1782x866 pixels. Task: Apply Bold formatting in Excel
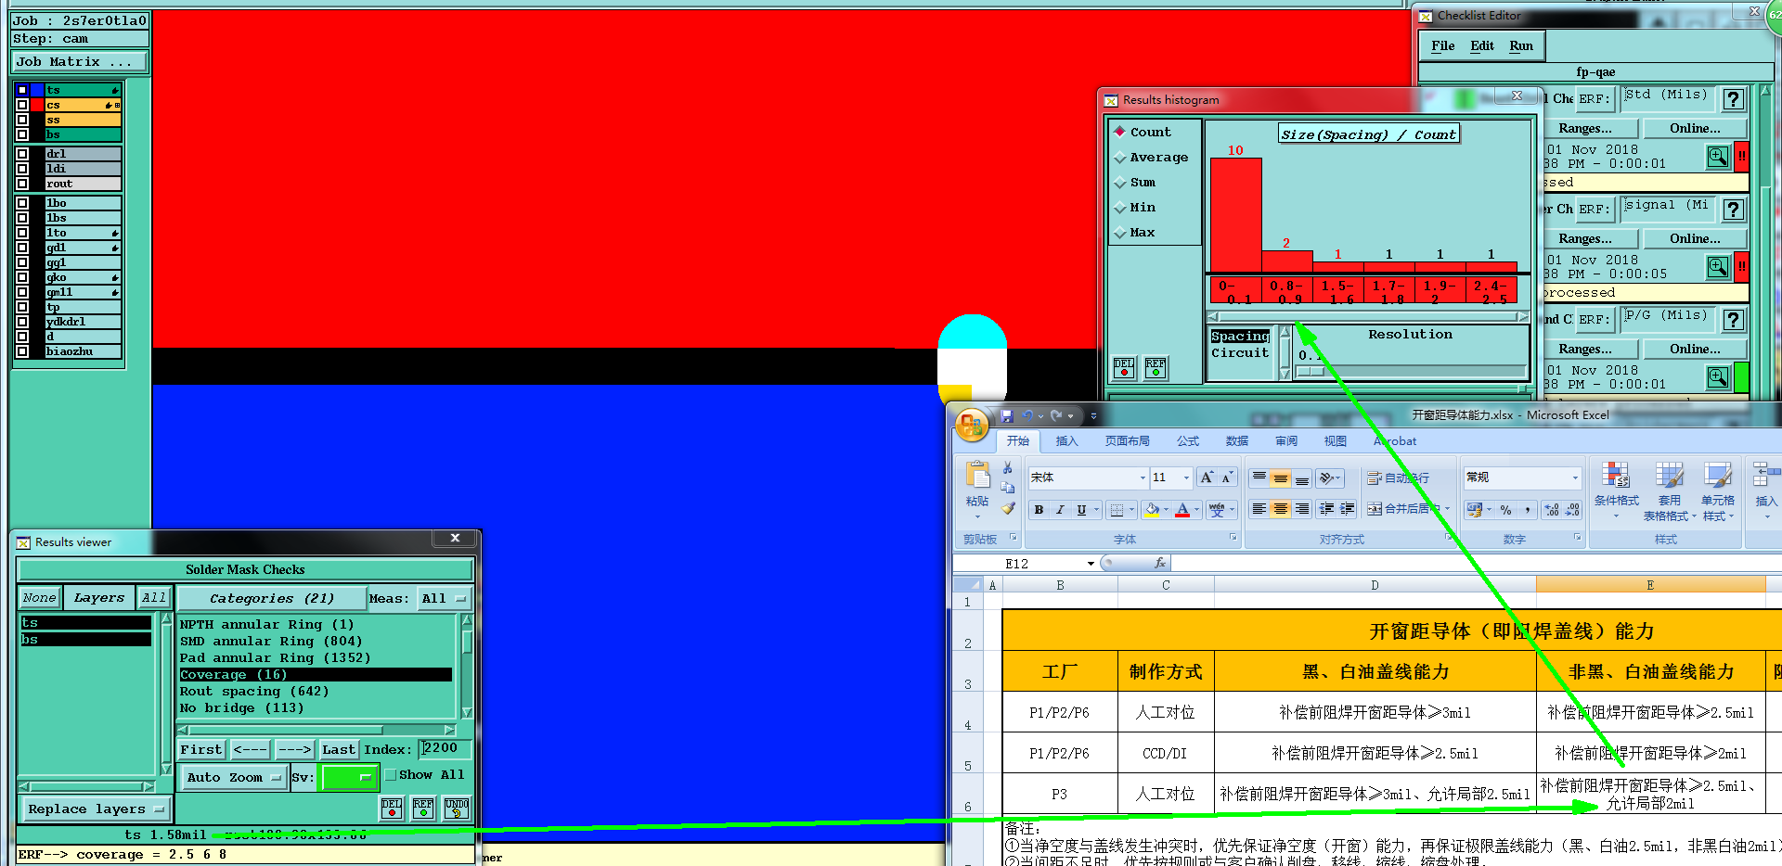pyautogui.click(x=1039, y=509)
